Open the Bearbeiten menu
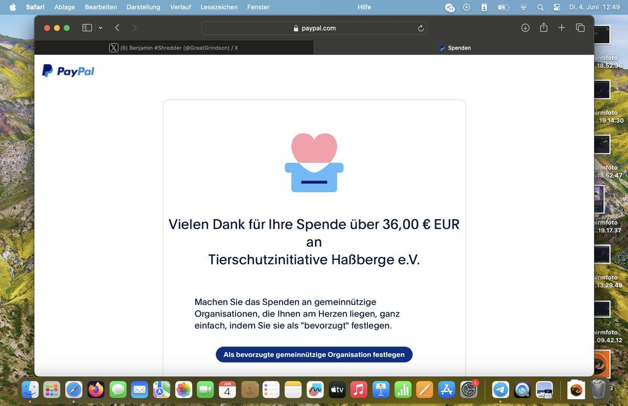This screenshot has height=406, width=628. point(100,7)
